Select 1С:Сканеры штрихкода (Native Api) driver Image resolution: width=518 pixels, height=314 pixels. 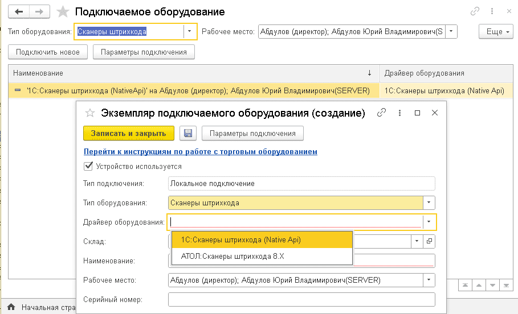pyautogui.click(x=240, y=240)
